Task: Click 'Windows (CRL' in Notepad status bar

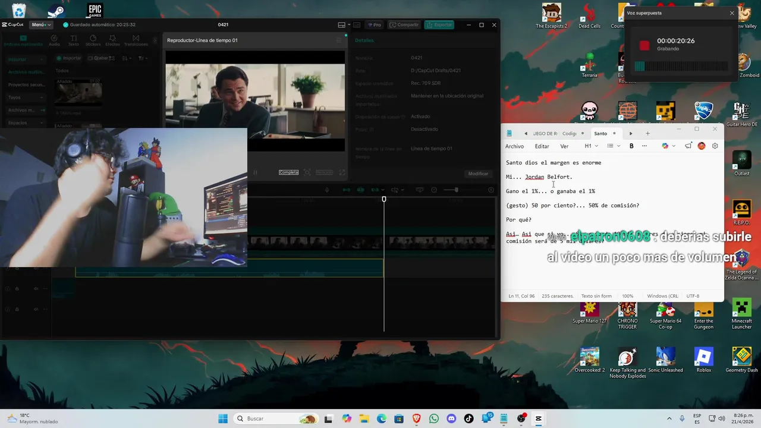Action: click(662, 296)
